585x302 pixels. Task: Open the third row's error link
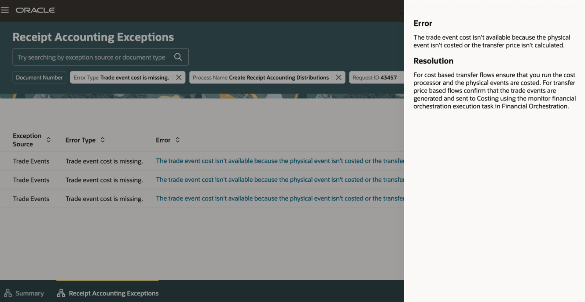pos(280,198)
